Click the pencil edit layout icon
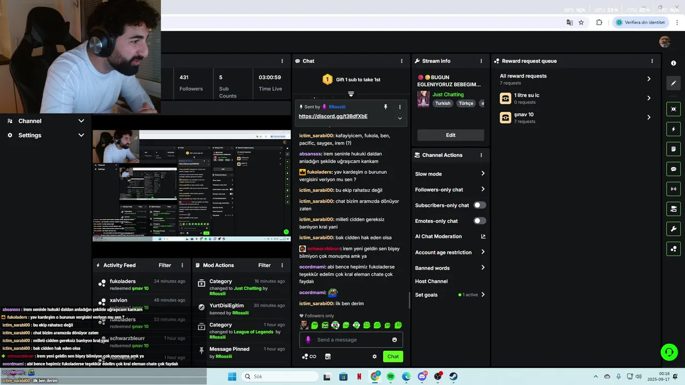This screenshot has height=385, width=685. 673,83
